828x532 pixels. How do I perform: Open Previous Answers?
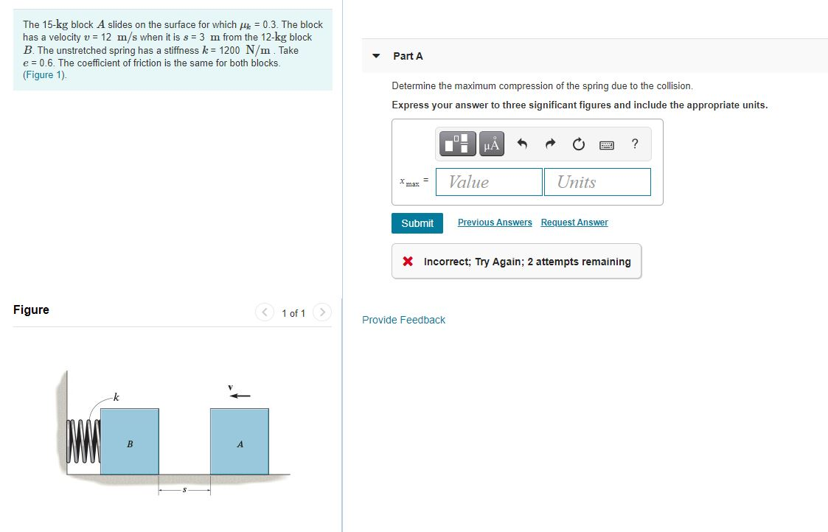click(x=495, y=222)
